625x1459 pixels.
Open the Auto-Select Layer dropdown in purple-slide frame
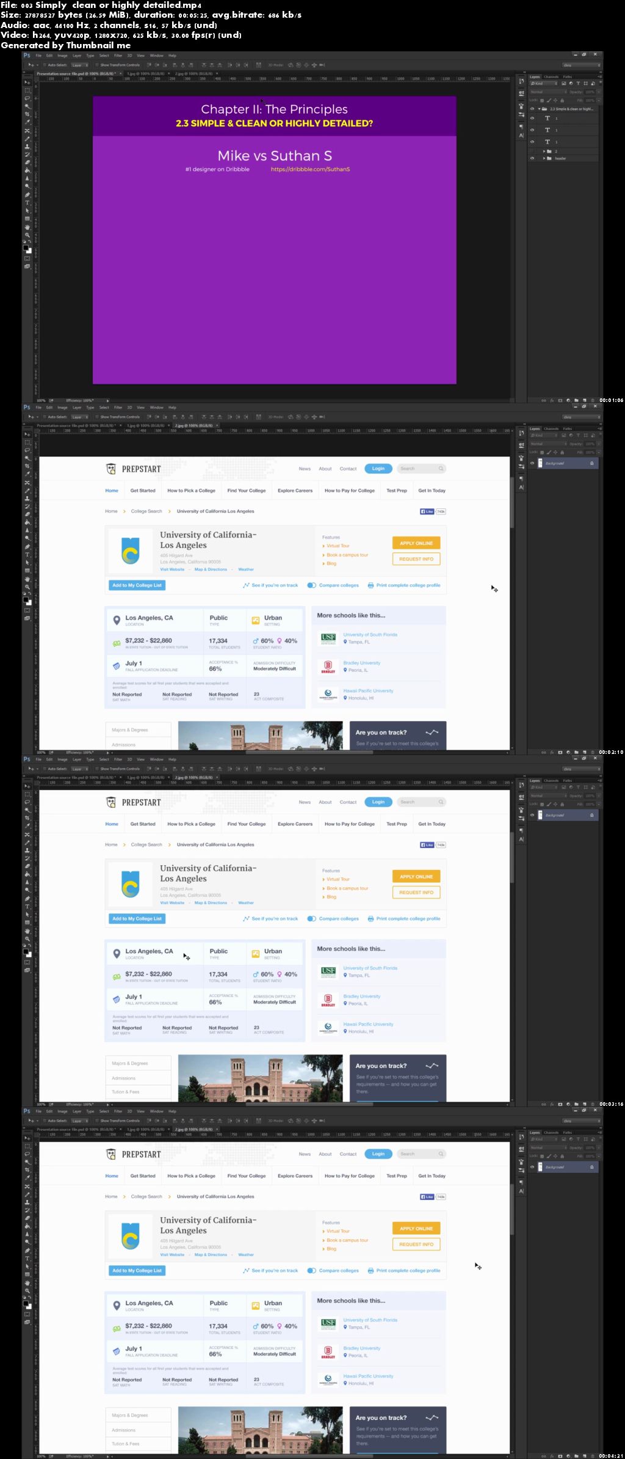[x=81, y=65]
